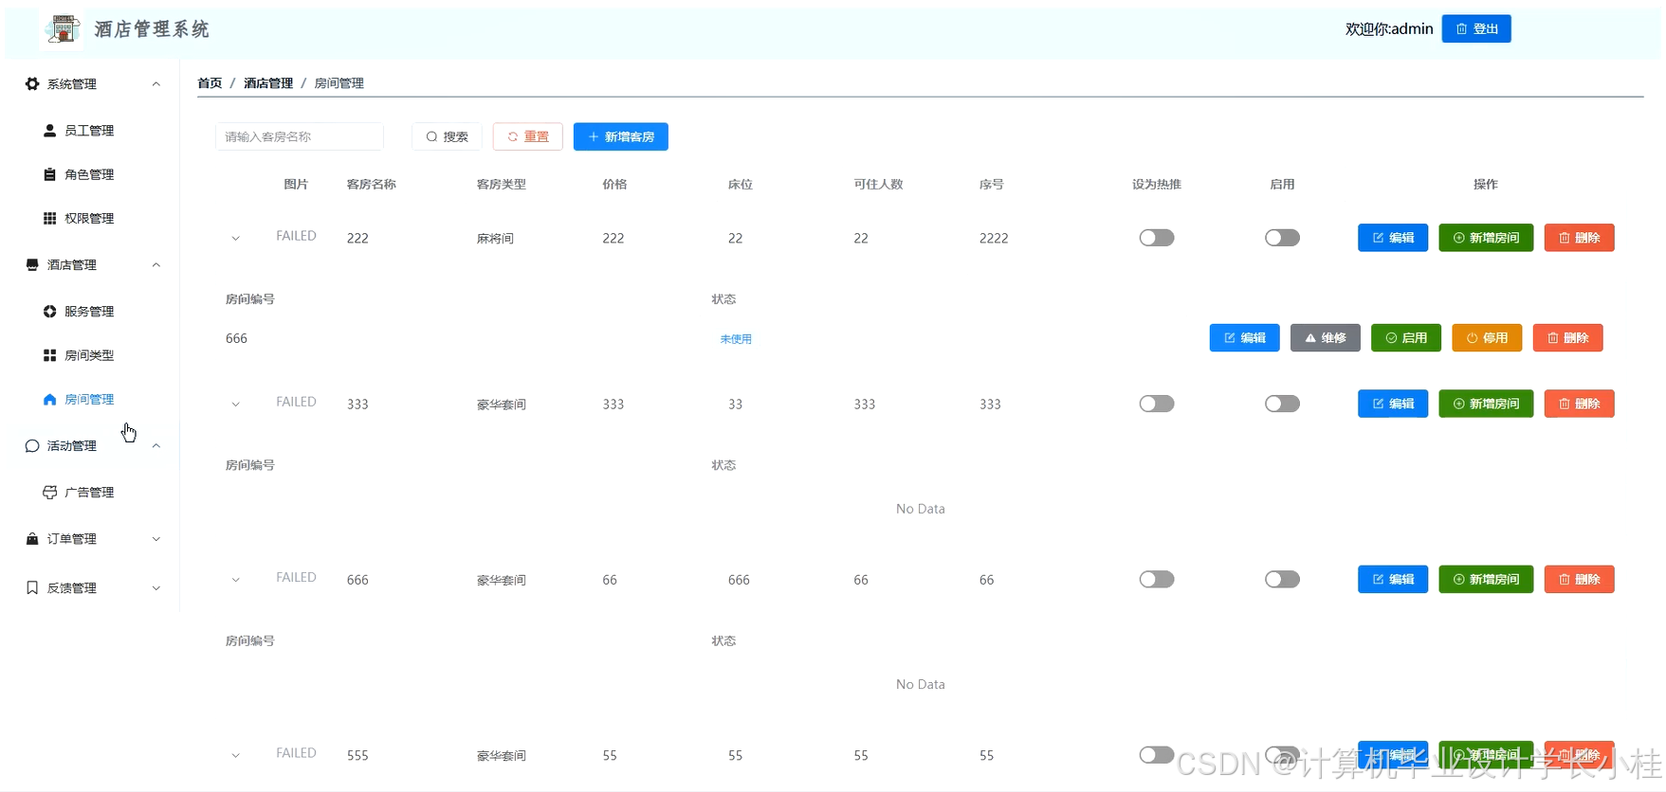1666x792 pixels.
Task: Click 维修 button for room number 666
Action: pyautogui.click(x=1326, y=338)
